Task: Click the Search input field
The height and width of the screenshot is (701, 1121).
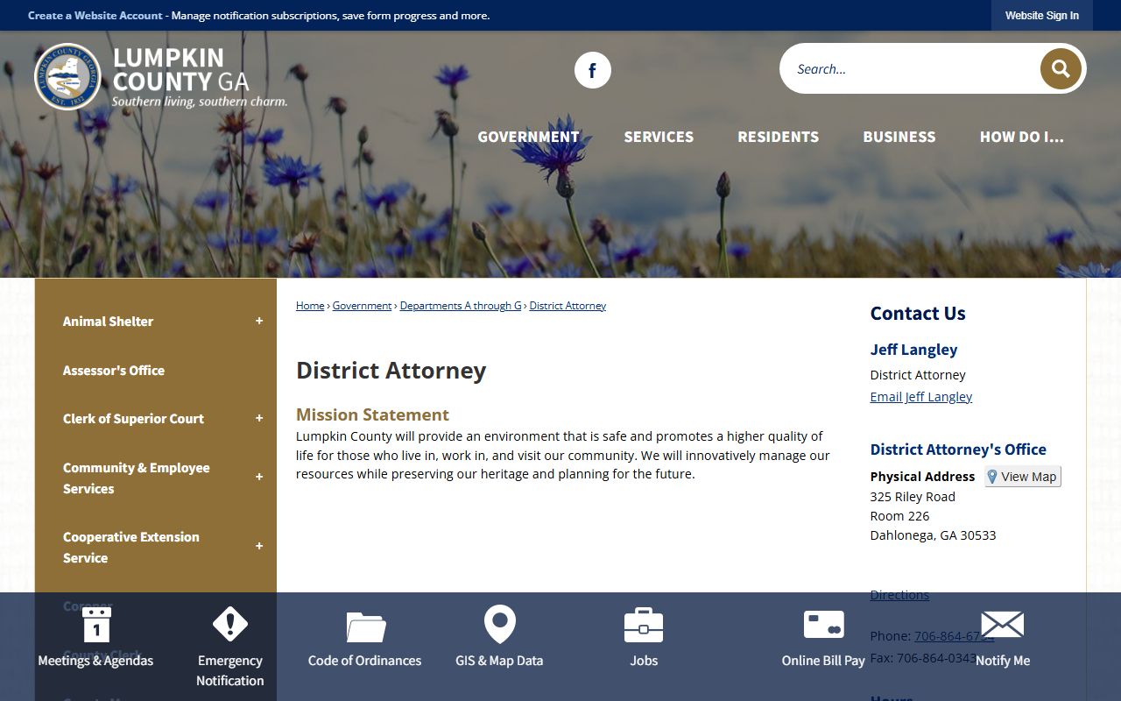Action: click(x=911, y=69)
